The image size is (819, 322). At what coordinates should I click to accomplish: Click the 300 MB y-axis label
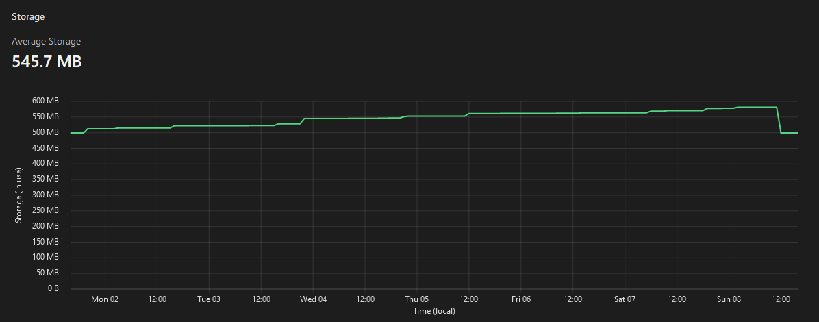point(45,195)
